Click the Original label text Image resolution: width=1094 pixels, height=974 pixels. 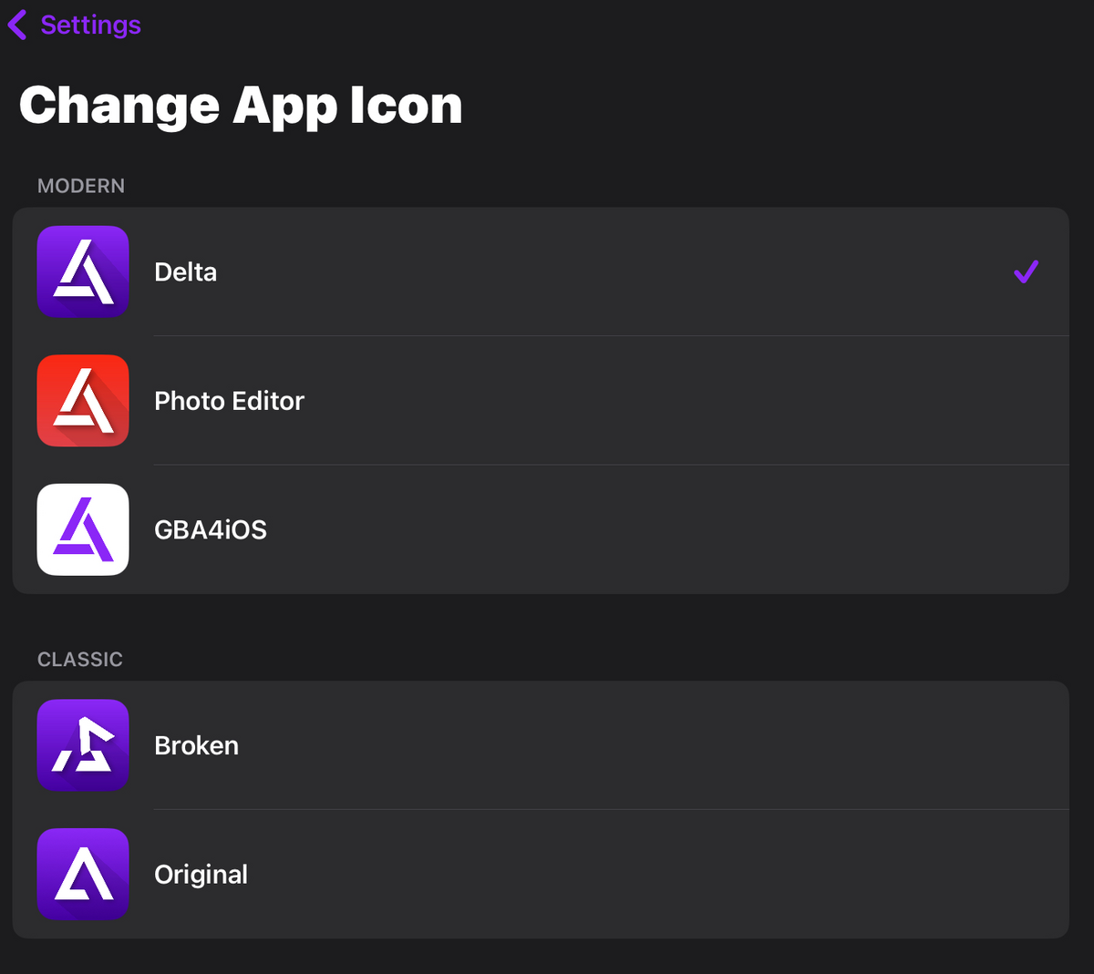click(x=201, y=875)
